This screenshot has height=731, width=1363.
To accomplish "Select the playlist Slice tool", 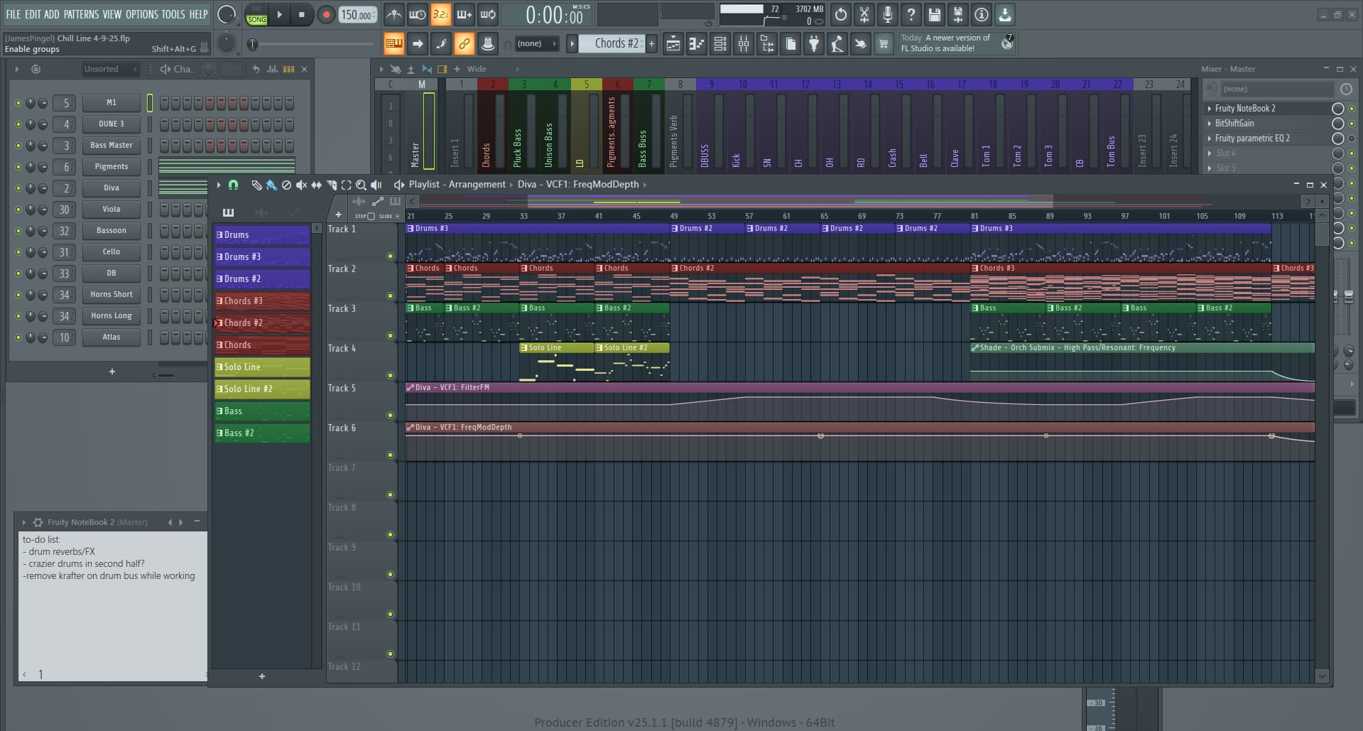I will (x=331, y=185).
